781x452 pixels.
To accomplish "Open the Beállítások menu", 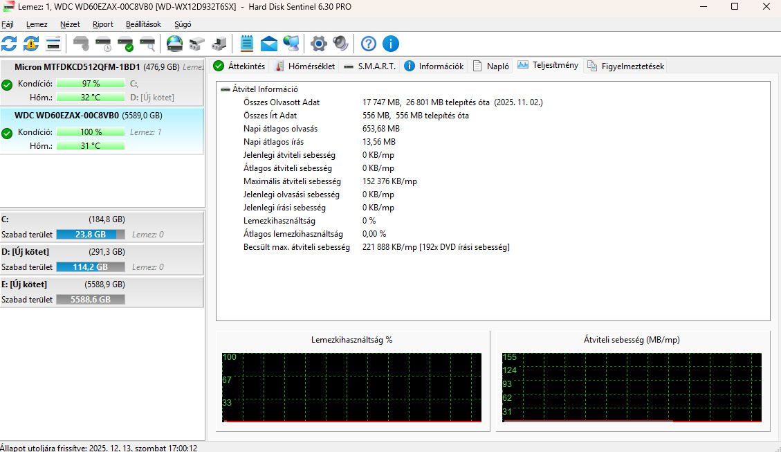I will tap(143, 24).
